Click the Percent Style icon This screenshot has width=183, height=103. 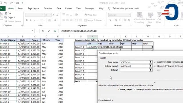pyautogui.click(x=116, y=20)
